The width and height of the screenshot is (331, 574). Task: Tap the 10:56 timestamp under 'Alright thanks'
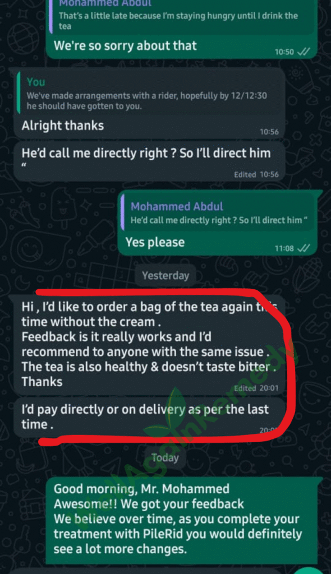coord(269,132)
